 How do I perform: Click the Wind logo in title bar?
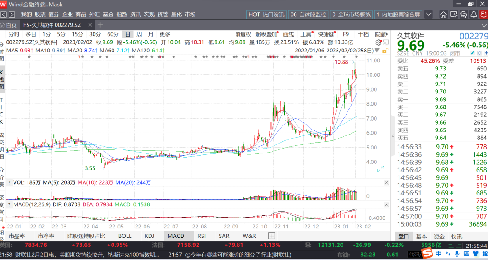pyautogui.click(x=4, y=5)
